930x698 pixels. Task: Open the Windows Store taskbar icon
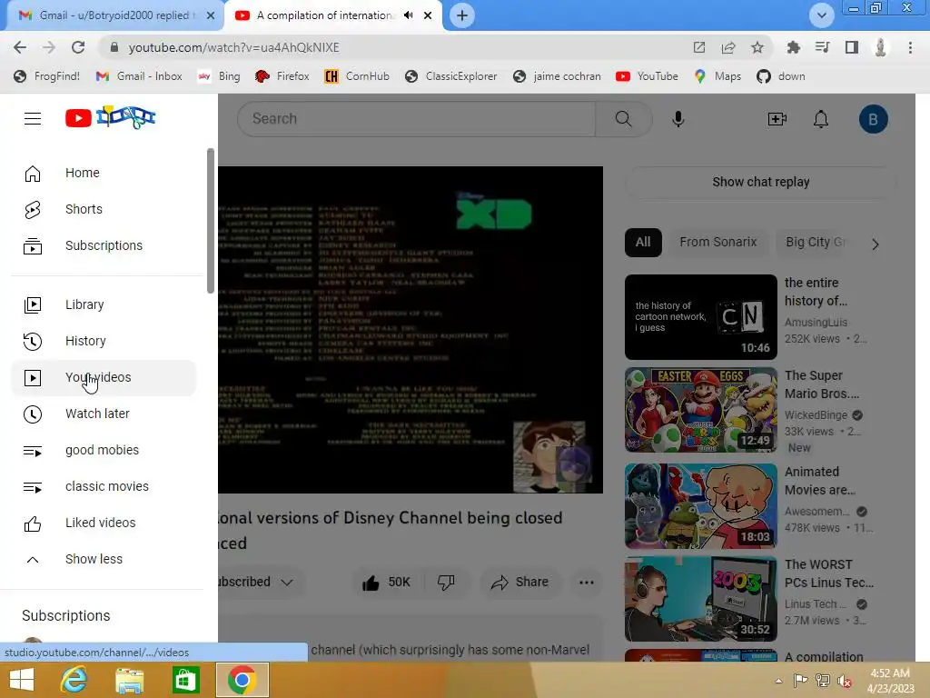(x=185, y=680)
